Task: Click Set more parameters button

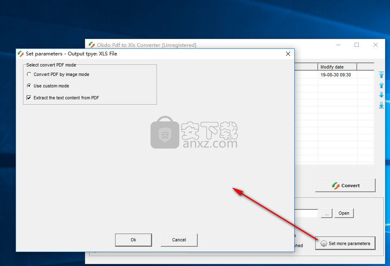Action: coord(345,243)
